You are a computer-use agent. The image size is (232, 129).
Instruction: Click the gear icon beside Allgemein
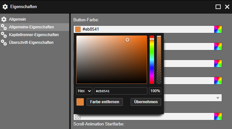[4, 19]
